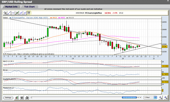This screenshot has width=170, height=102.
Task: Click the RSI 14 panel label
Action: 5,70
